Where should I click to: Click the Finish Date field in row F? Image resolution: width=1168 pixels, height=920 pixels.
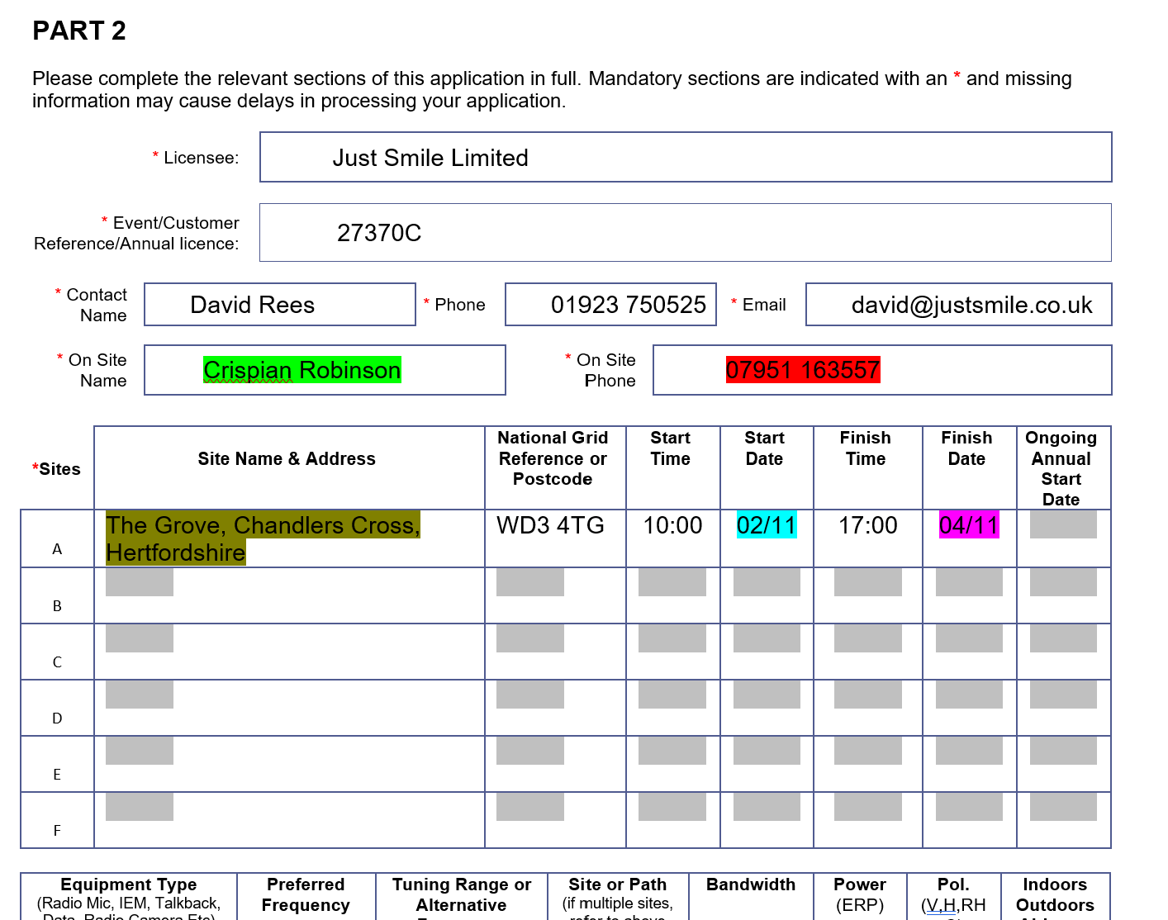click(x=969, y=807)
